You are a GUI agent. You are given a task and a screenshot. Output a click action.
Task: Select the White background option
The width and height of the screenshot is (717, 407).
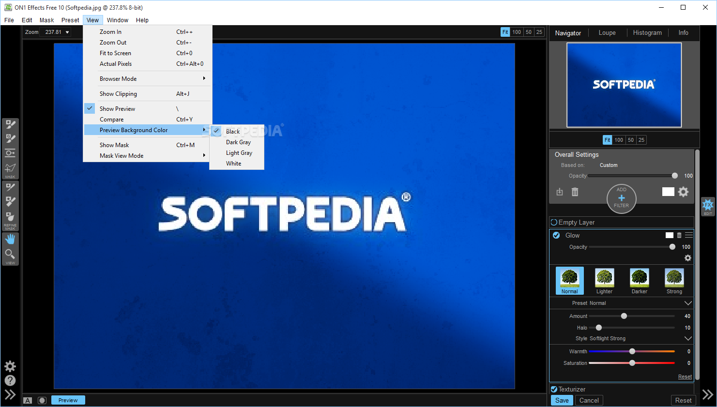(237, 164)
